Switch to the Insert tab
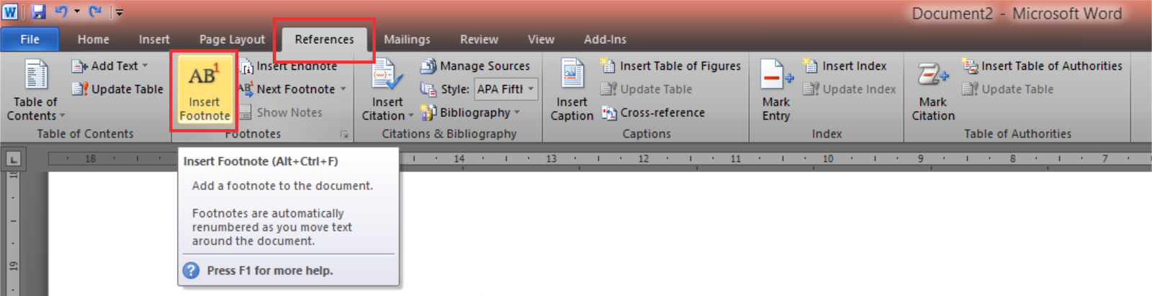The image size is (1152, 296). (154, 40)
